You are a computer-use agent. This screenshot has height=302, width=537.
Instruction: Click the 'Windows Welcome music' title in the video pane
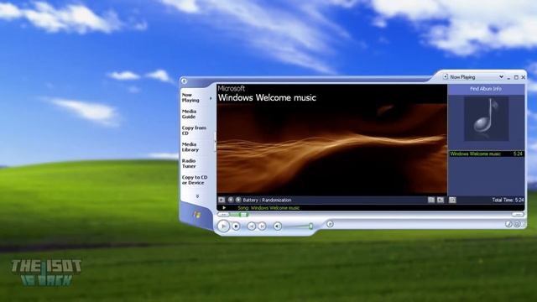267,98
